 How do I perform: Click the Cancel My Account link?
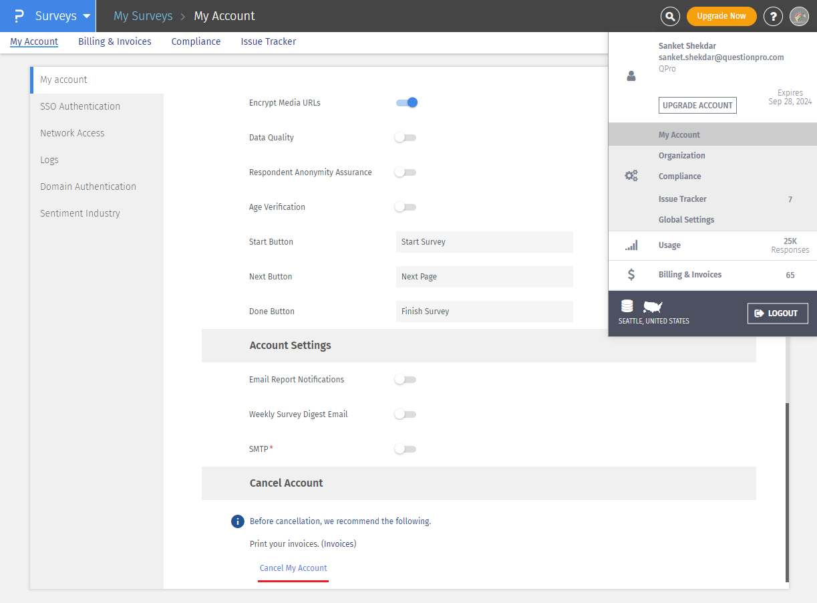[293, 568]
